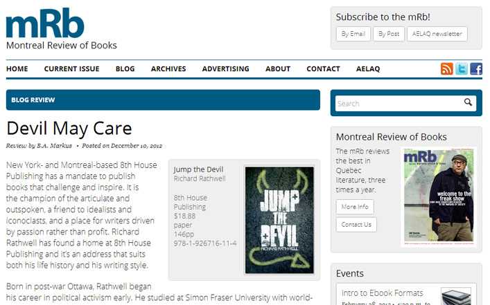This screenshot has width=490, height=305.
Task: Click the author name Richard Rathwell
Action: [200, 178]
